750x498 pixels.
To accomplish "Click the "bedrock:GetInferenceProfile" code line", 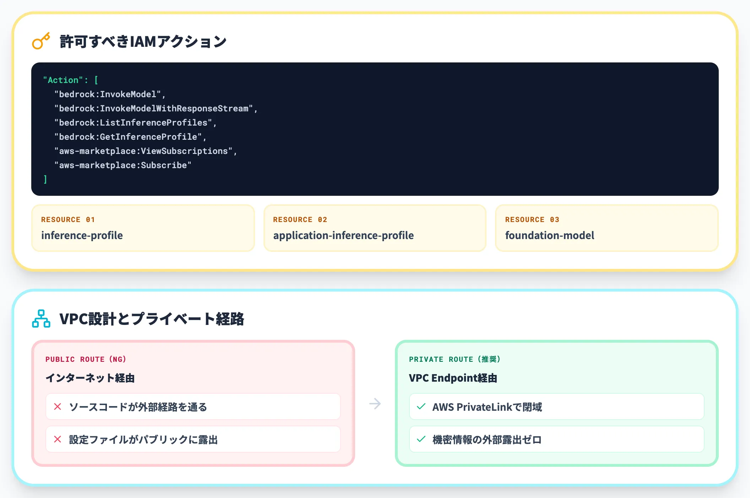I will click(x=130, y=137).
